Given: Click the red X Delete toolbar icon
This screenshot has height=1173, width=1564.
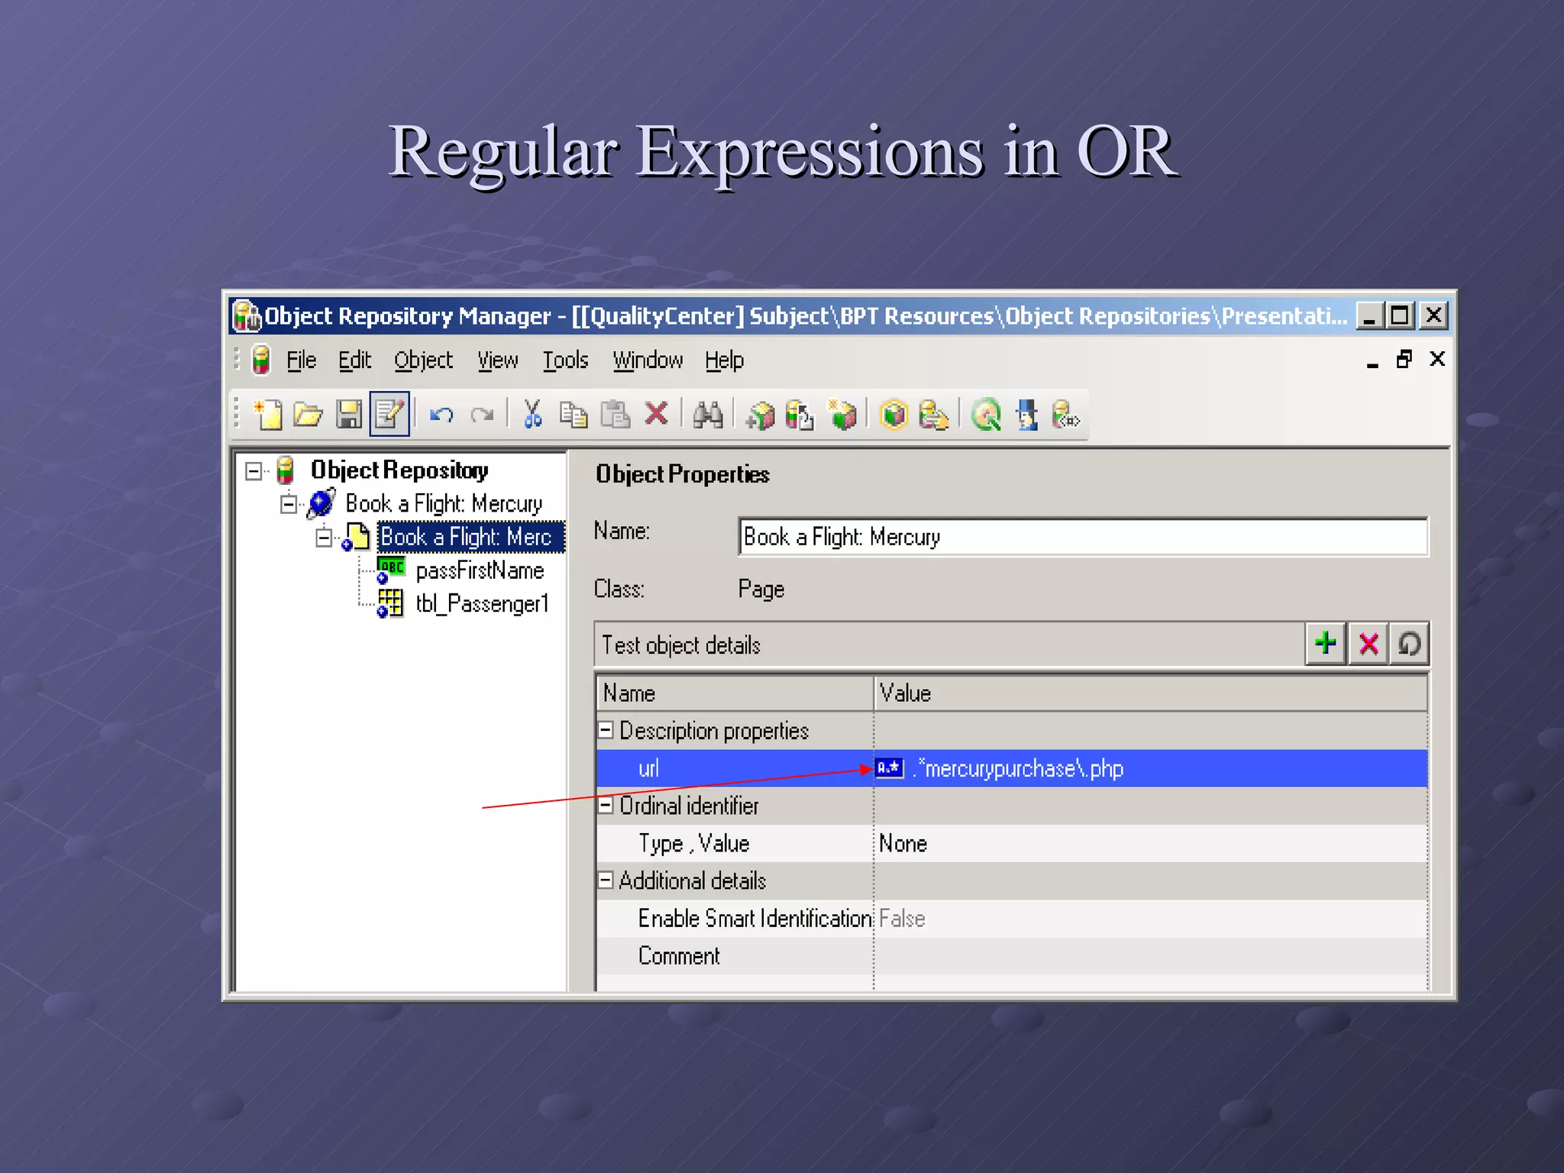Looking at the screenshot, I should [656, 414].
